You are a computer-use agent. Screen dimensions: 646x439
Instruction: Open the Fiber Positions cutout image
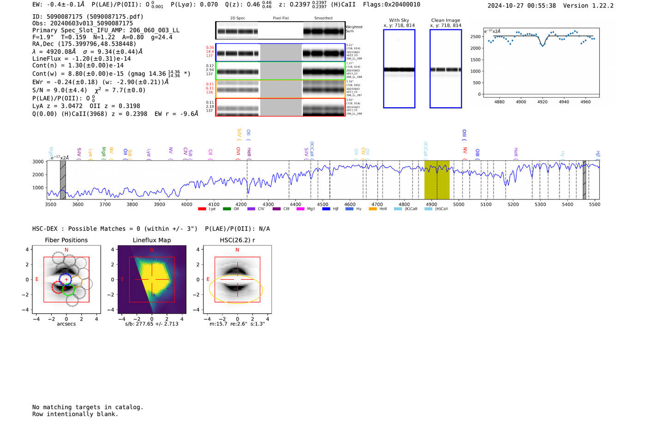[66, 280]
